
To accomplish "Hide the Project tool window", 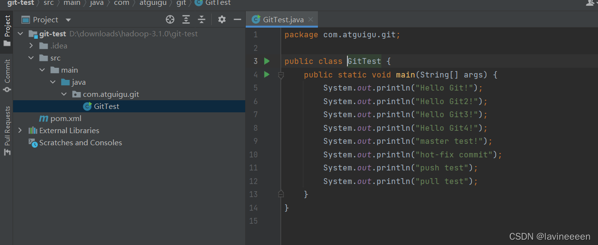I will pyautogui.click(x=237, y=19).
